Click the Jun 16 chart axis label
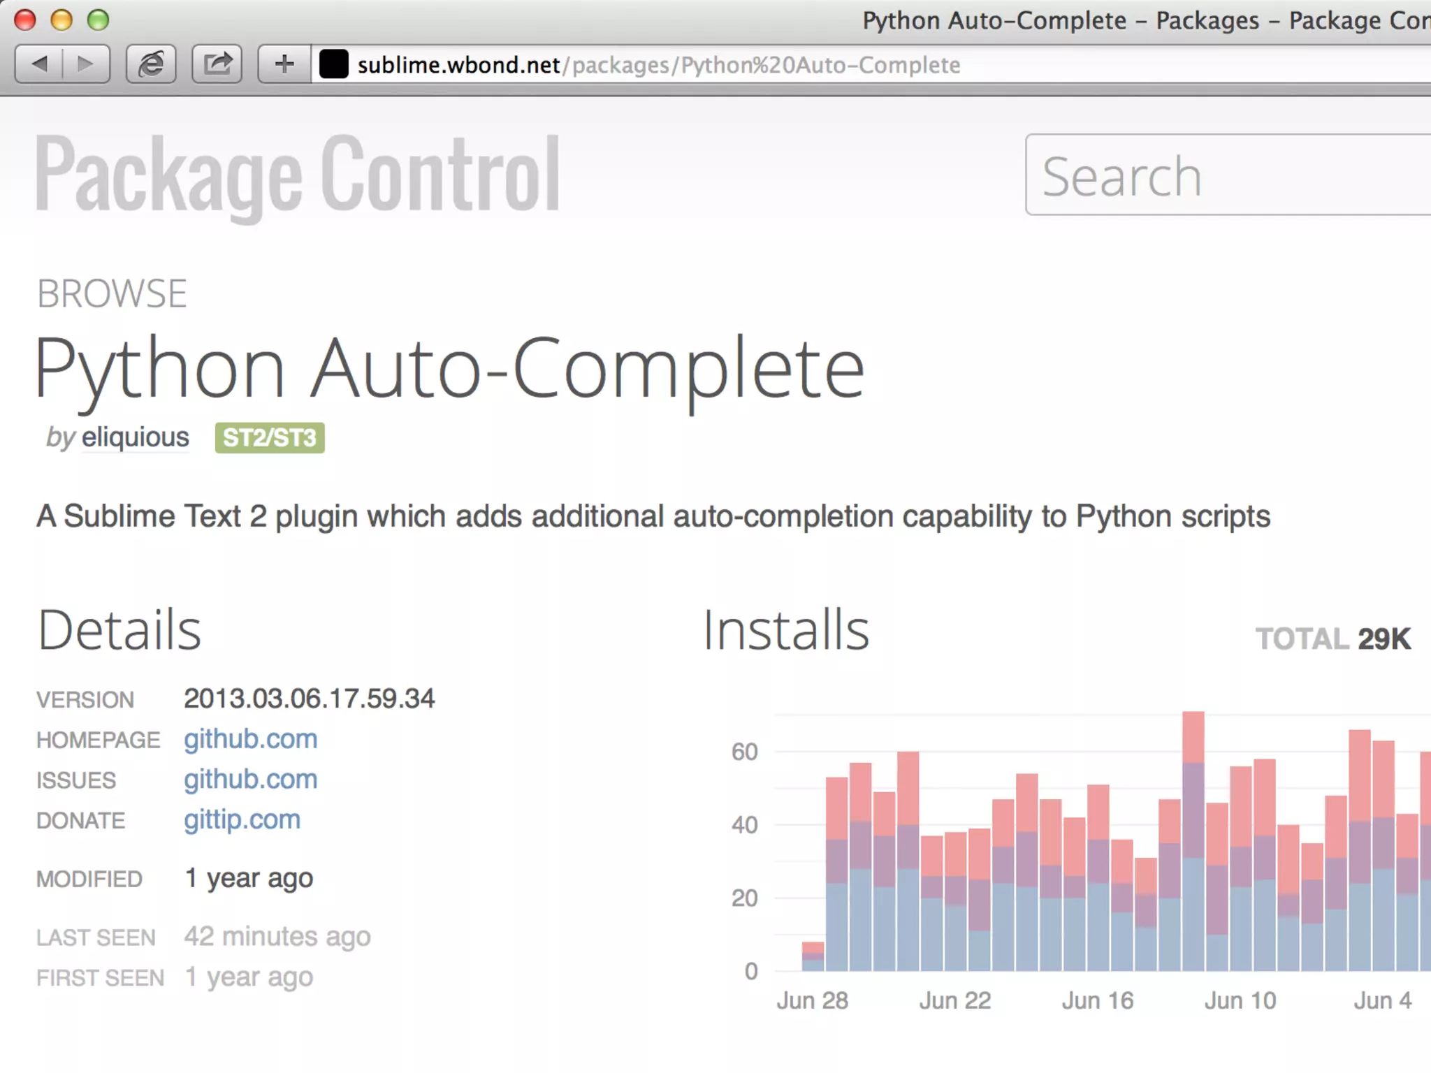This screenshot has height=1073, width=1431. pyautogui.click(x=1098, y=1001)
